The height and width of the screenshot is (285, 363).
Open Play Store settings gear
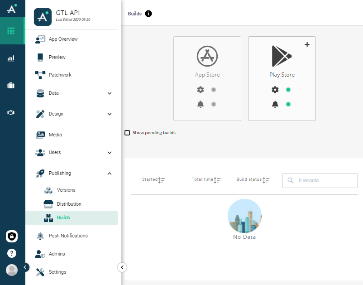(x=275, y=90)
